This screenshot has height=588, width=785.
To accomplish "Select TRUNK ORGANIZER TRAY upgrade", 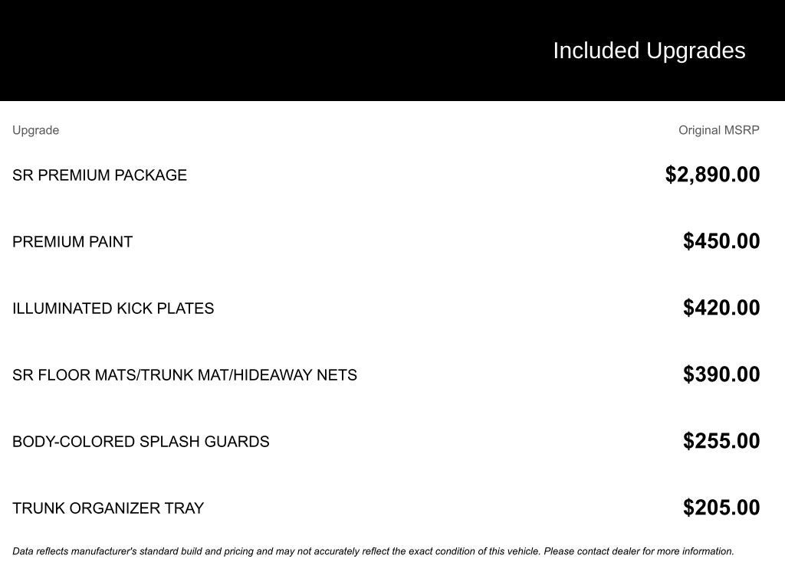I will point(108,508).
